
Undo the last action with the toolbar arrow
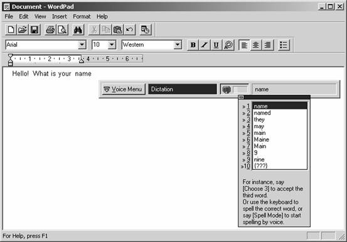tap(130, 29)
